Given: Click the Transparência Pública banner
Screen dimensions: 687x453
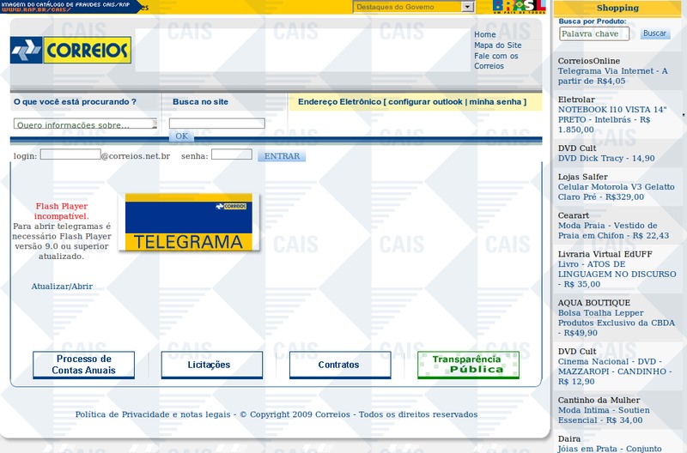Looking at the screenshot, I should point(468,365).
